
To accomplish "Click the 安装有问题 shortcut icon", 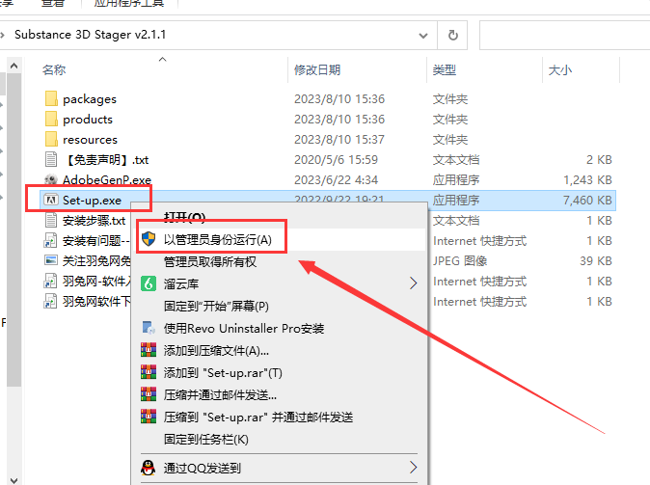I will click(x=50, y=240).
